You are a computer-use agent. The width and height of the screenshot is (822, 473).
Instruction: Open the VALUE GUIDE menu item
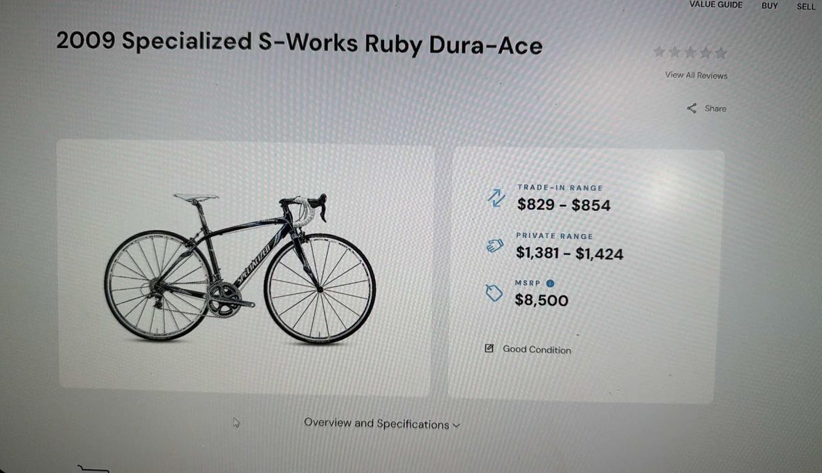coord(716,5)
